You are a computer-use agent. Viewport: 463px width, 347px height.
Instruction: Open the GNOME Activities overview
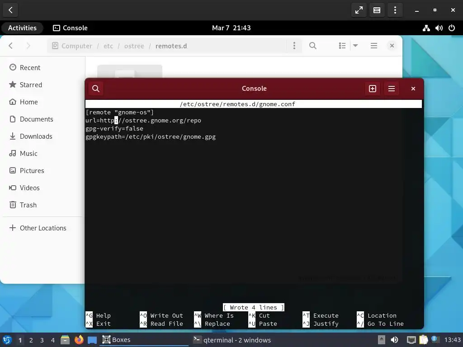pyautogui.click(x=23, y=28)
